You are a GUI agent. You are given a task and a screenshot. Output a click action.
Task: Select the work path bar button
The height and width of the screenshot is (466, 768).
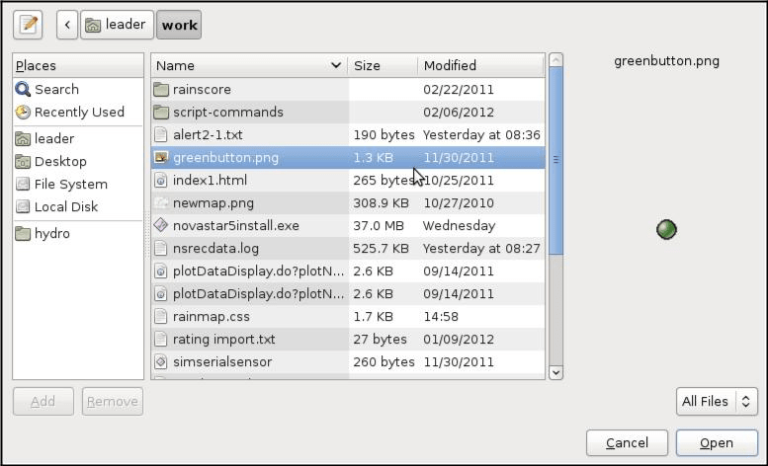click(x=179, y=25)
